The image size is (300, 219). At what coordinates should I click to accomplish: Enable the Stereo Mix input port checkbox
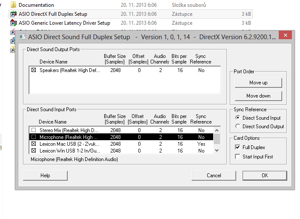pos(34,130)
